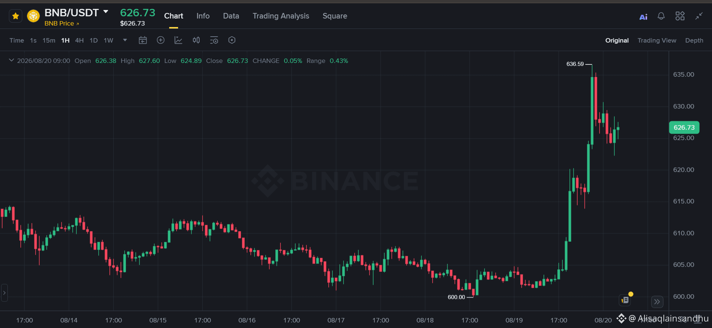The image size is (712, 328).
Task: Click the collapse fullscreen arrows icon
Action: point(699,16)
